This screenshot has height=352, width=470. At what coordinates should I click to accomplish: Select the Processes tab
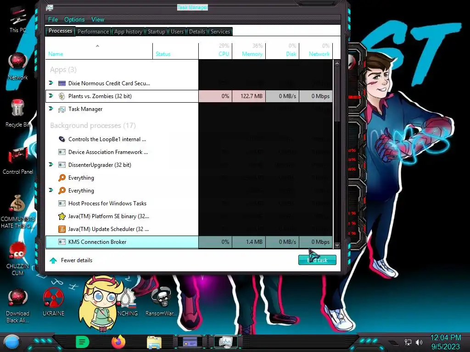60,31
